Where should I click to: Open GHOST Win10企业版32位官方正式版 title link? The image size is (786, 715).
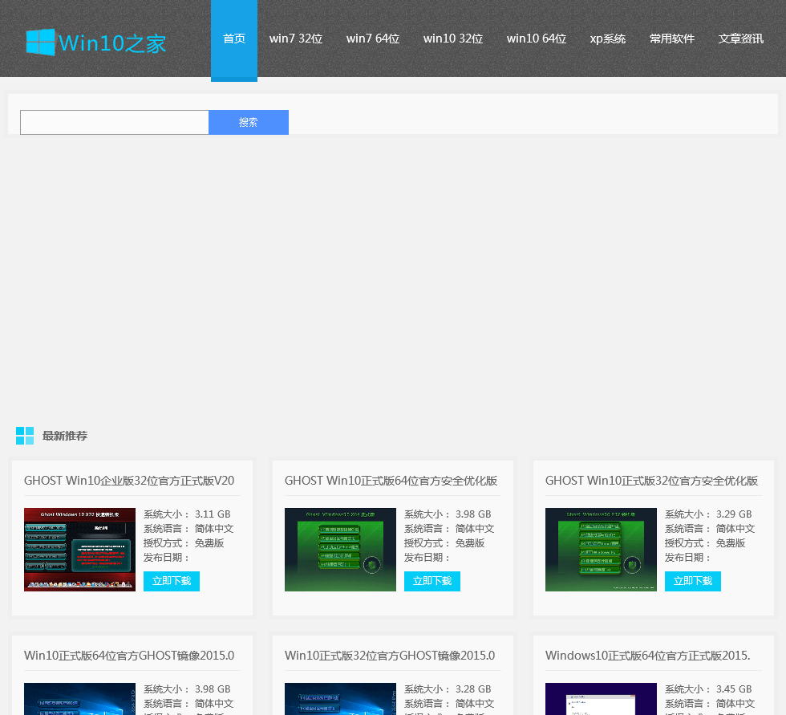[x=129, y=481]
